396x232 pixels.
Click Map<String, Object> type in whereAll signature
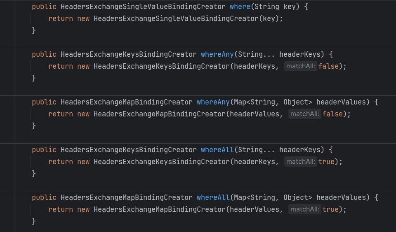[273, 197]
